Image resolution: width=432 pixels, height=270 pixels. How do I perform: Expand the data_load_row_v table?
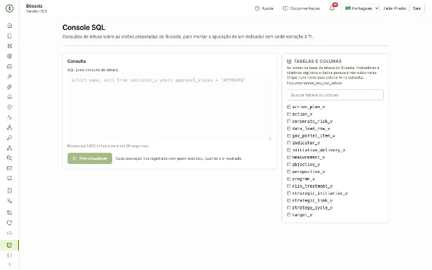click(x=308, y=128)
